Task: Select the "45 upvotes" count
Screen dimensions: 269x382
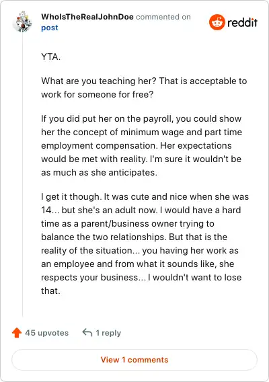Action: 47,333
